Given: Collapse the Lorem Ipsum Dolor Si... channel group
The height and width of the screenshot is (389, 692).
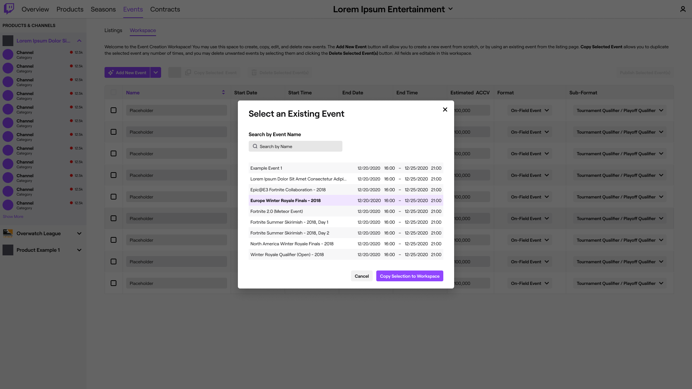Looking at the screenshot, I should [x=79, y=41].
